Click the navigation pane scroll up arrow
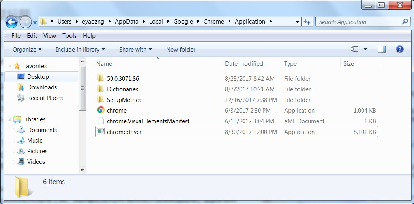Image resolution: width=414 pixels, height=204 pixels. tap(82, 61)
